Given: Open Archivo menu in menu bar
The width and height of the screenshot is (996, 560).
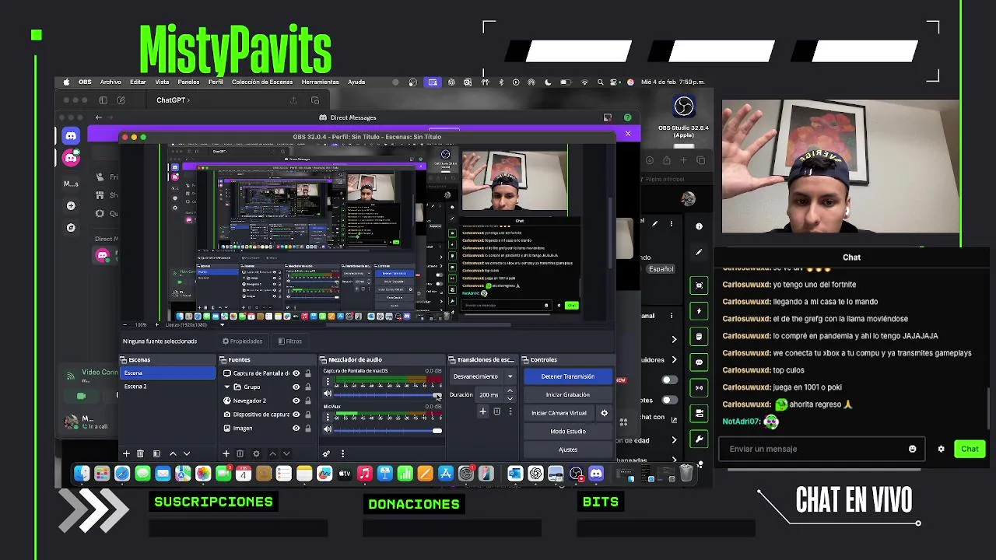Looking at the screenshot, I should [x=110, y=82].
